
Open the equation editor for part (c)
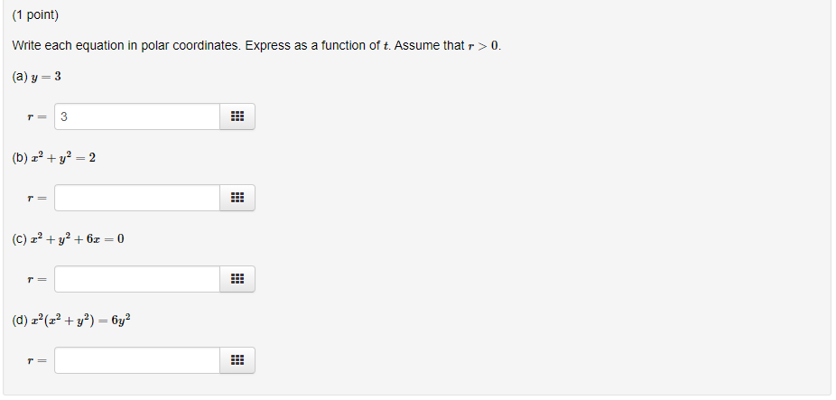pyautogui.click(x=237, y=279)
